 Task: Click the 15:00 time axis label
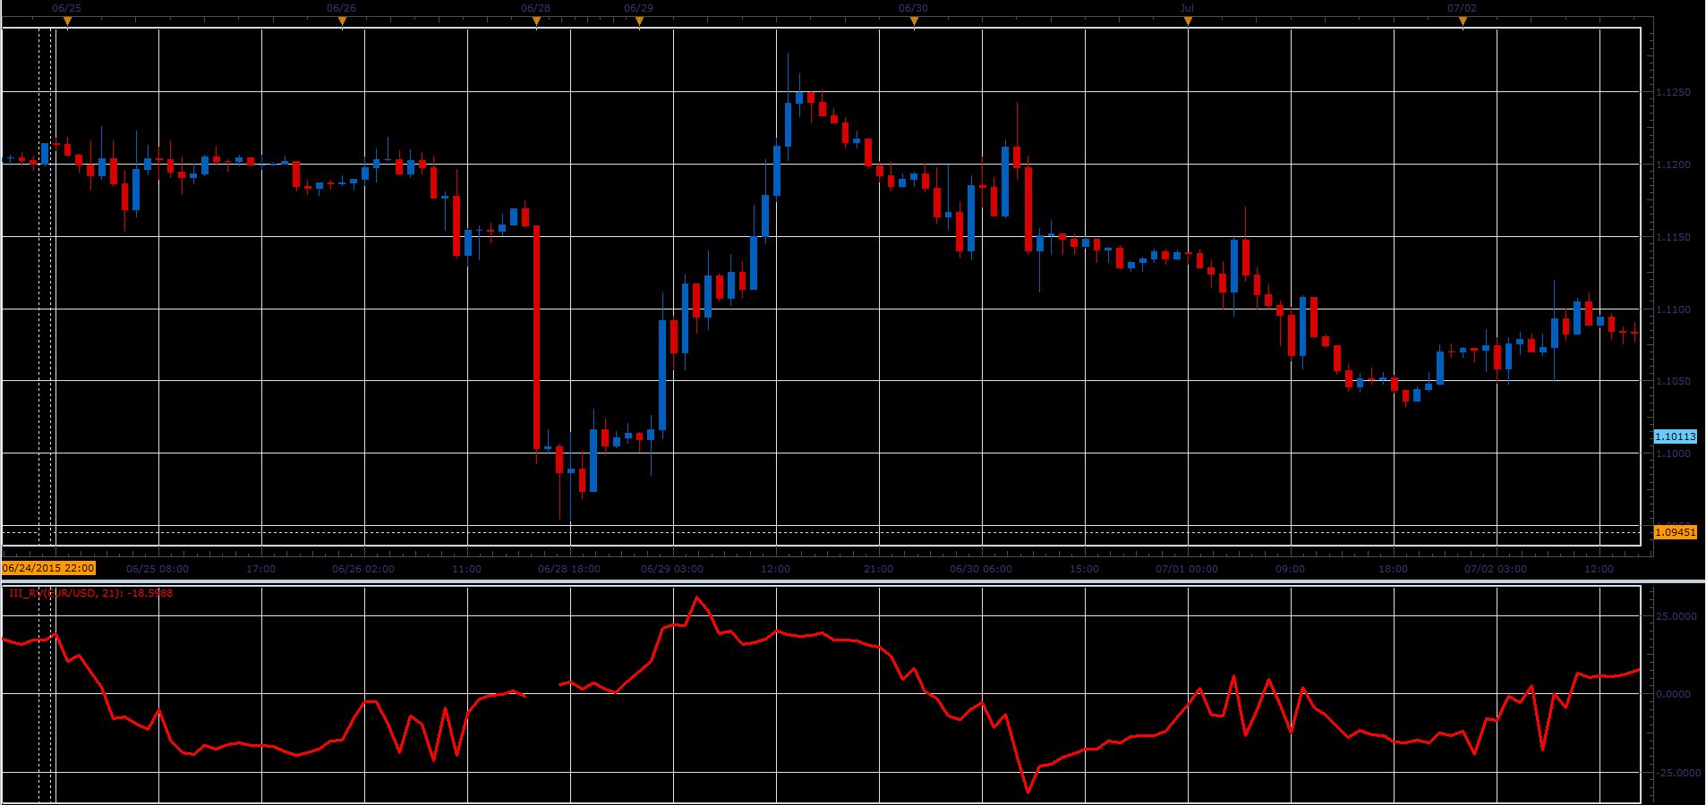pos(1085,569)
